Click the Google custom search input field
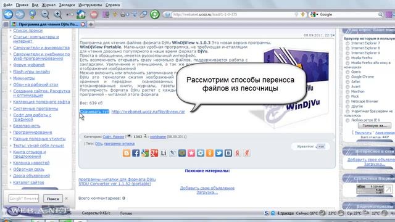The width and height of the screenshot is (395, 222). pyautogui.click(x=23, y=199)
